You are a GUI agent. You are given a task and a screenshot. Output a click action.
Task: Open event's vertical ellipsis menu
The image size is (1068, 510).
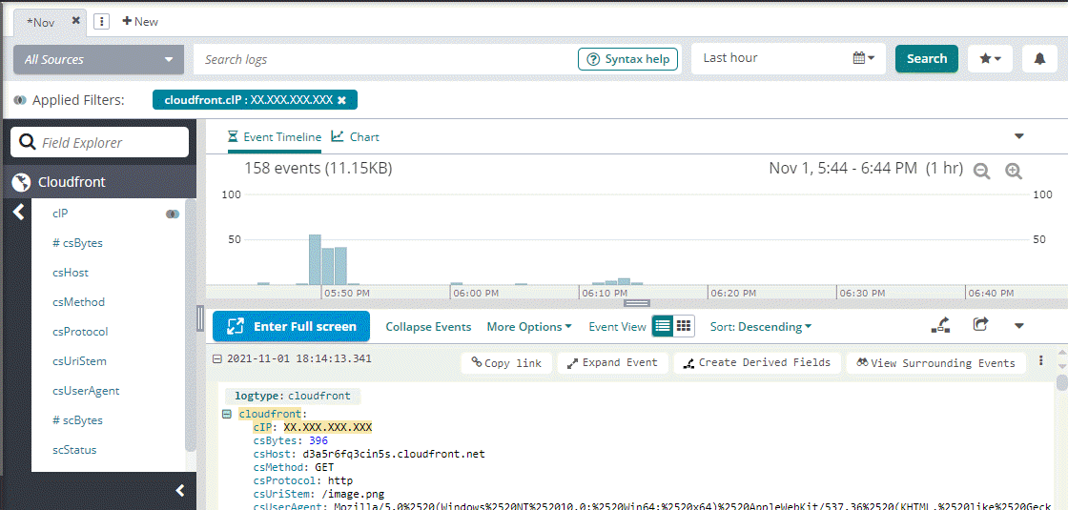[x=1041, y=361]
